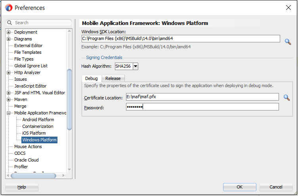This screenshot has width=298, height=196.
Task: Select Maven in the tree
Action: pyautogui.click(x=21, y=99)
